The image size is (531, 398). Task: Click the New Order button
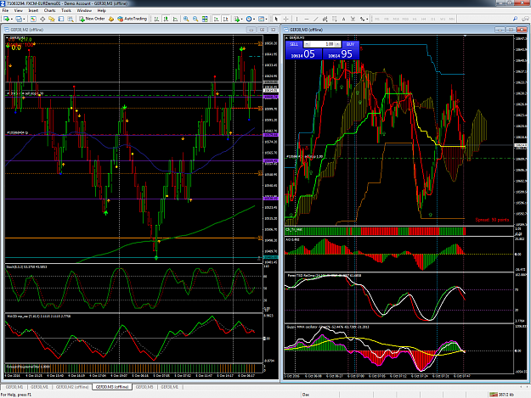[92, 19]
